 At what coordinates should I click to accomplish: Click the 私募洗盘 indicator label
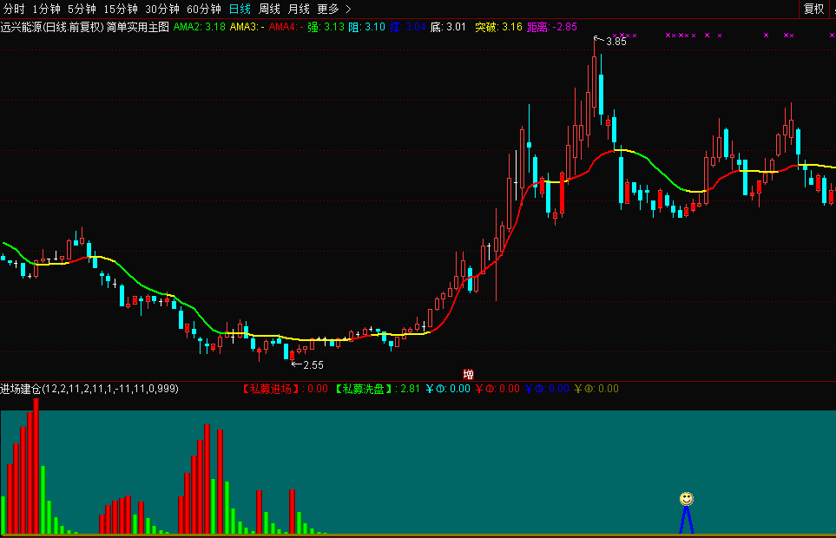click(x=365, y=389)
